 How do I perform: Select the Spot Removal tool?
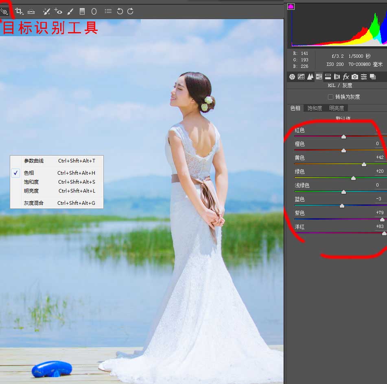click(46, 11)
